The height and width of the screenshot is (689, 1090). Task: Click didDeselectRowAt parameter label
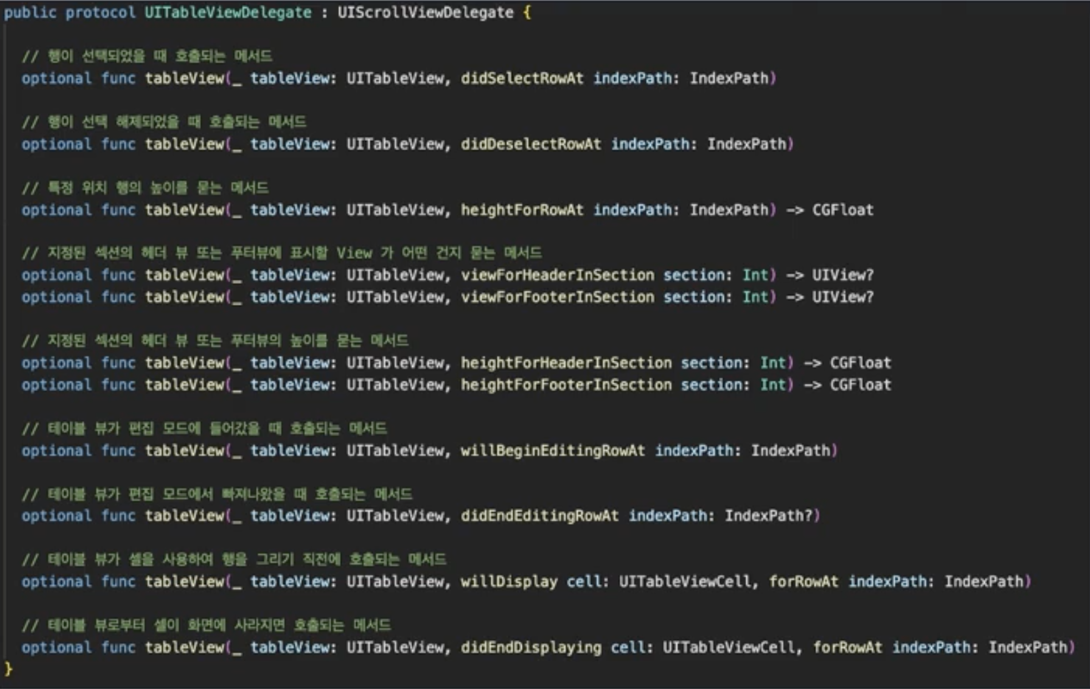tap(531, 144)
